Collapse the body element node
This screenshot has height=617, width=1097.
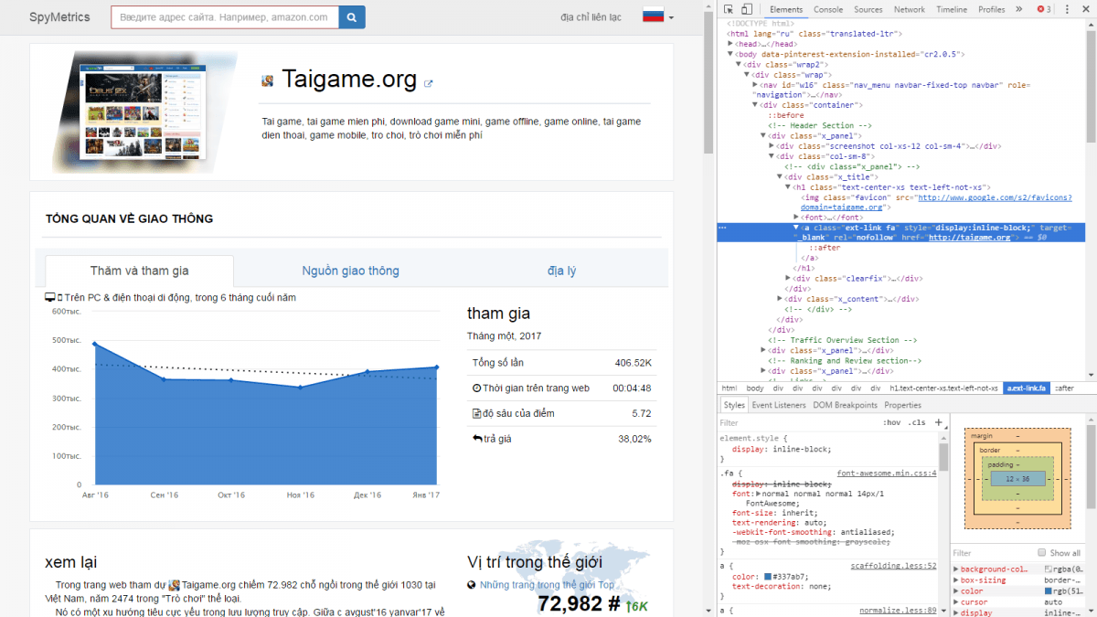coord(732,54)
